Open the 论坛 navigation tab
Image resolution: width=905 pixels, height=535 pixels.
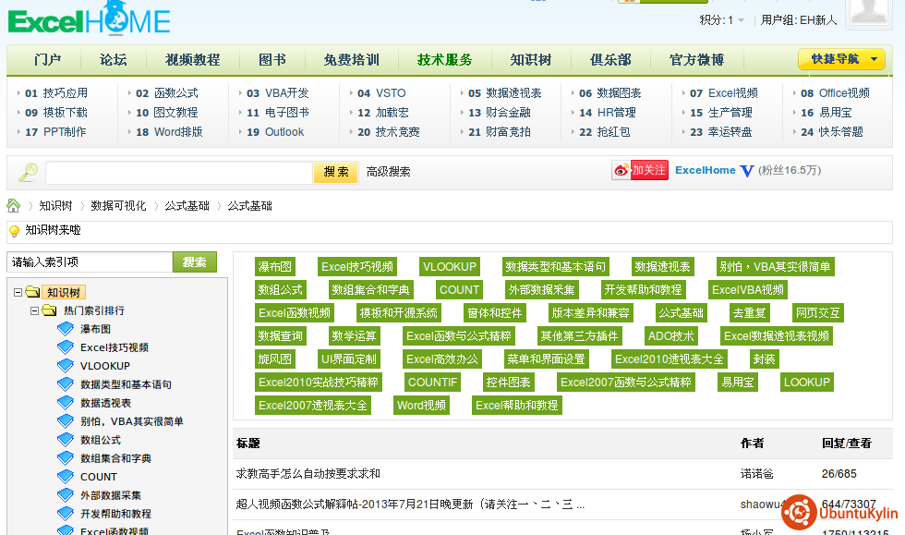(x=113, y=60)
